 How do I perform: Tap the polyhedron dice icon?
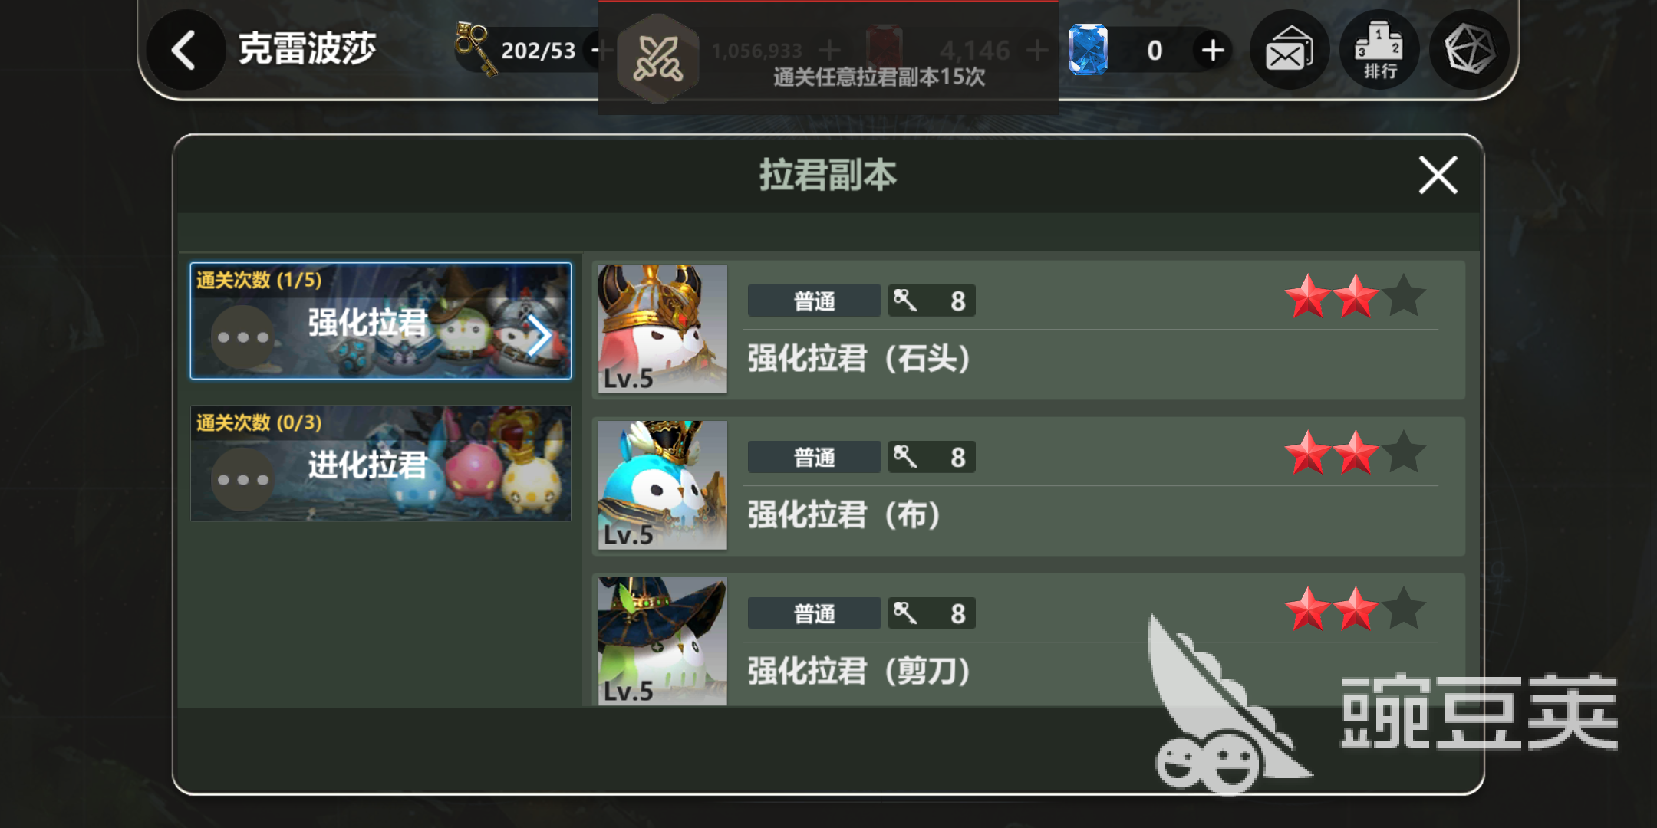tap(1469, 51)
